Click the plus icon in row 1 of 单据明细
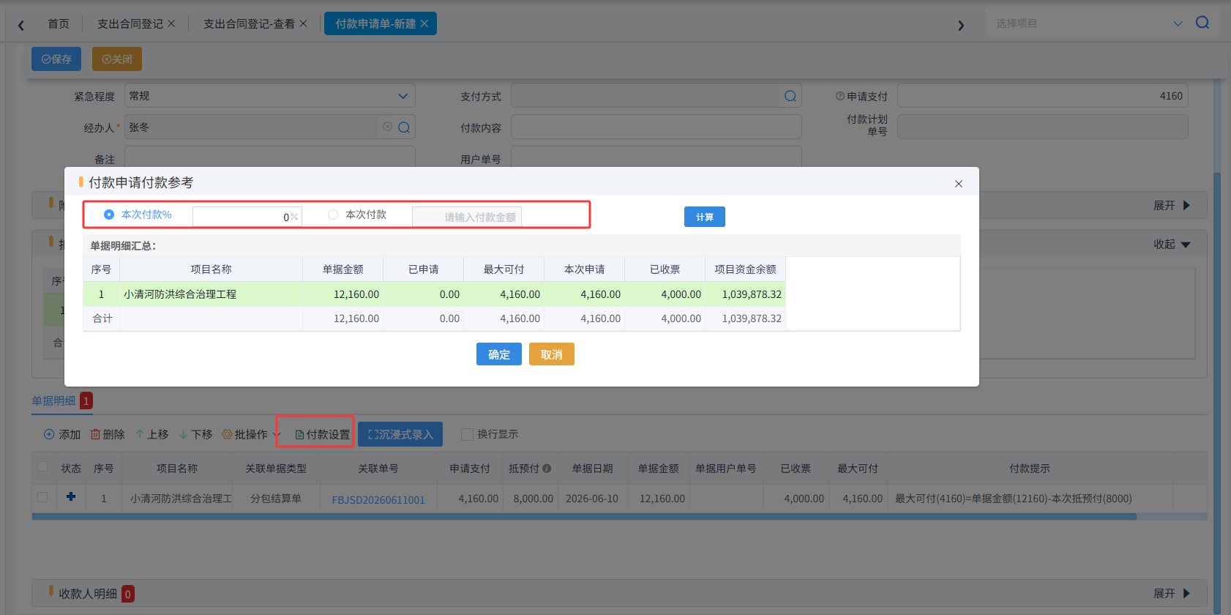This screenshot has height=615, width=1231. click(71, 496)
